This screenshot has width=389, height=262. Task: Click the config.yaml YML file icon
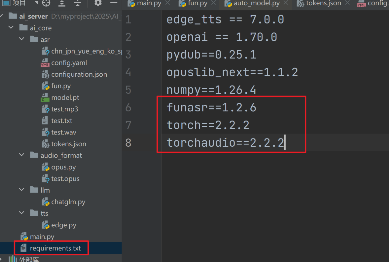45,63
